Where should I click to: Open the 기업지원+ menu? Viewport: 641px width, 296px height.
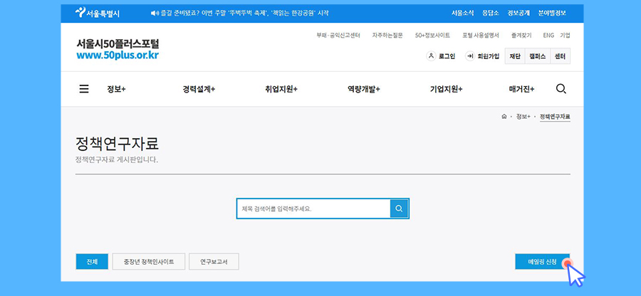[446, 90]
